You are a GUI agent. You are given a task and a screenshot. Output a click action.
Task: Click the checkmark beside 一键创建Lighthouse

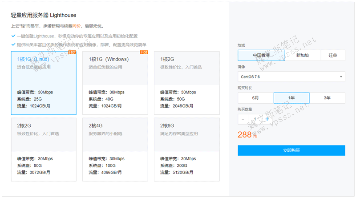13,36
